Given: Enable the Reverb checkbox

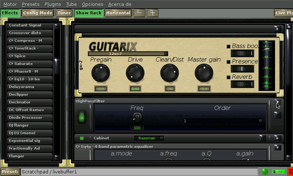Looking at the screenshot, I should (x=229, y=77).
